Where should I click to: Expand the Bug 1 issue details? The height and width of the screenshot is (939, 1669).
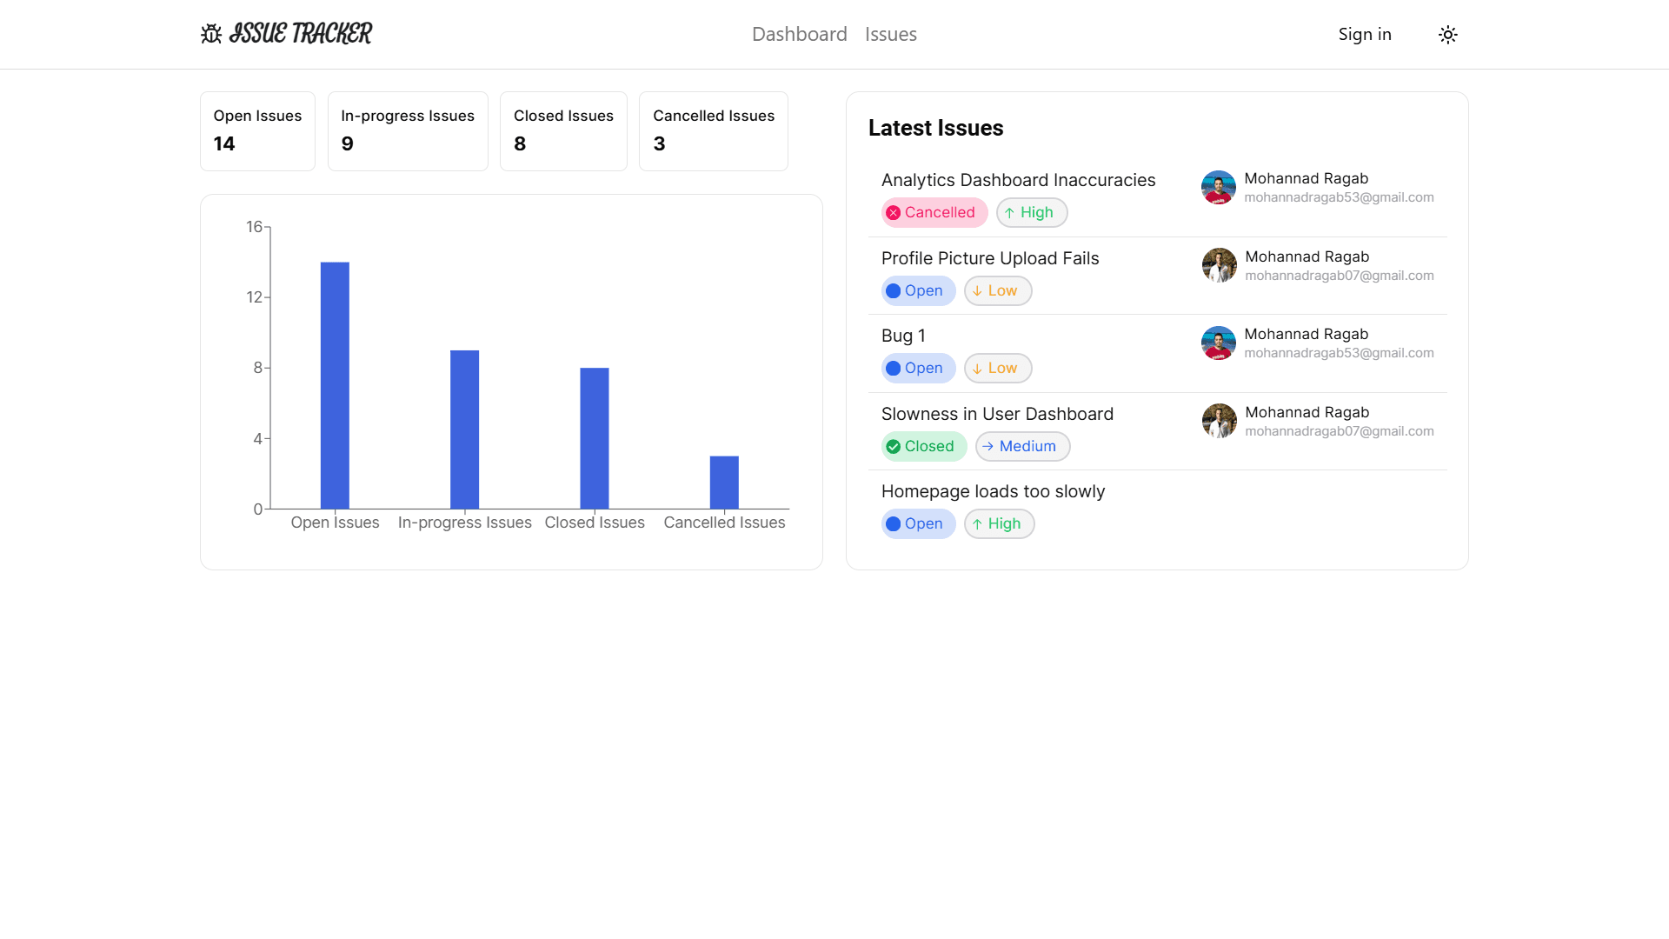pyautogui.click(x=904, y=336)
